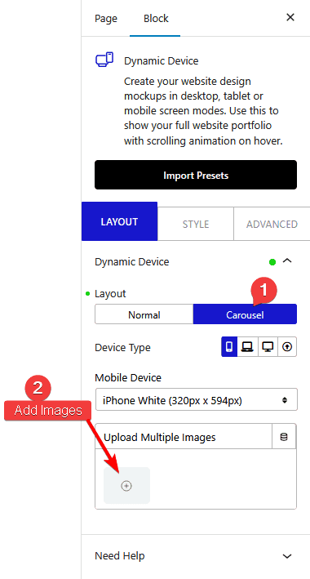The image size is (310, 579).
Task: Click the Upload Multiple Images label
Action: pyautogui.click(x=160, y=438)
